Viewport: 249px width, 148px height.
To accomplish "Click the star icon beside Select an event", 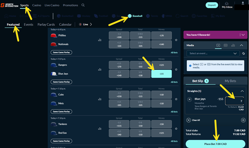I will 243,54.
